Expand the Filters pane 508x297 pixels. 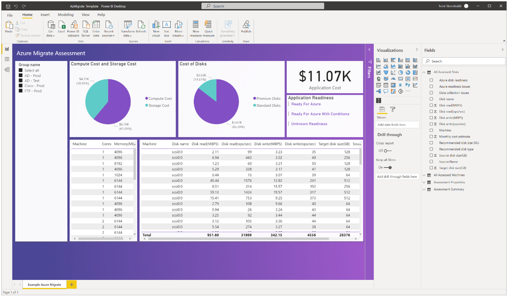click(x=369, y=50)
